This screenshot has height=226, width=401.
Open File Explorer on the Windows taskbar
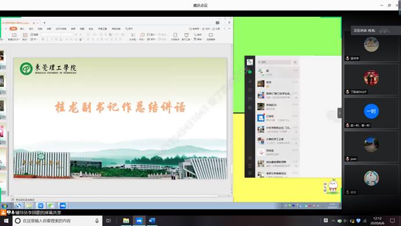click(x=126, y=221)
